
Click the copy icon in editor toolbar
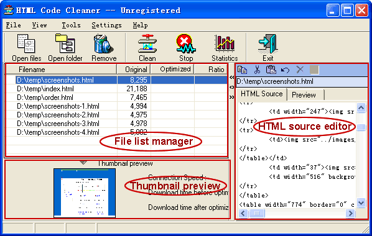pyautogui.click(x=242, y=70)
